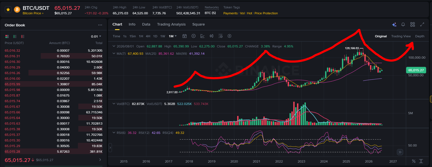Click the 65,016.32 ask price row

(x=54, y=51)
